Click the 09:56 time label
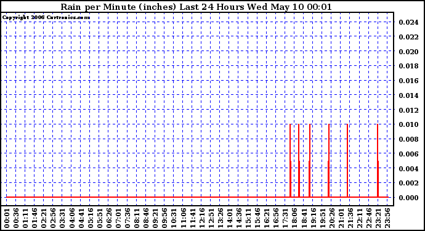Image resolution: width=425 pixels, height=231 pixels. click(164, 218)
